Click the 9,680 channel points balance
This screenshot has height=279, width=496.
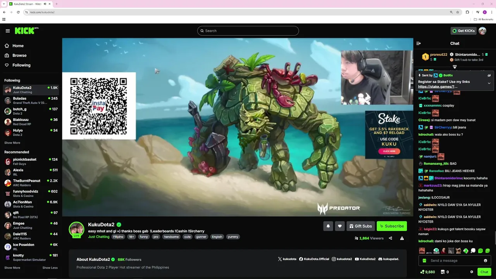pos(427,272)
